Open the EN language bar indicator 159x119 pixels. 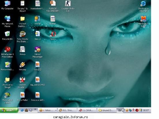(120, 110)
